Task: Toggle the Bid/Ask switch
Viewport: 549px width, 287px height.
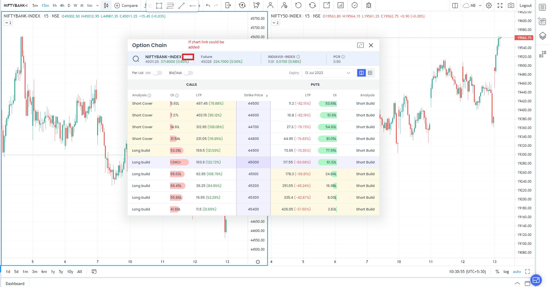Action: pos(188,73)
